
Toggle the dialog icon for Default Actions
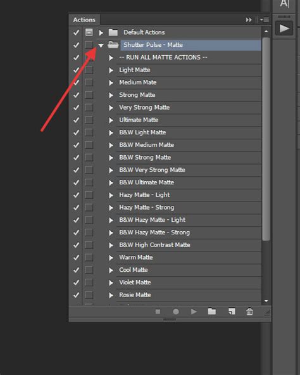click(x=89, y=32)
